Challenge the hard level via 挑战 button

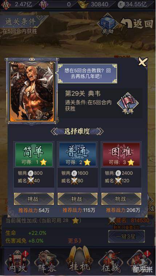click(121, 199)
